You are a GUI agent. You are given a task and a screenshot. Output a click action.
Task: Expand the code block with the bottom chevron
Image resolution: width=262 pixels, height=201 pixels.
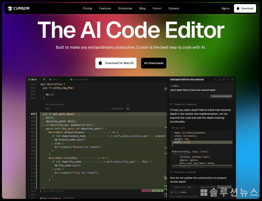(x=201, y=167)
